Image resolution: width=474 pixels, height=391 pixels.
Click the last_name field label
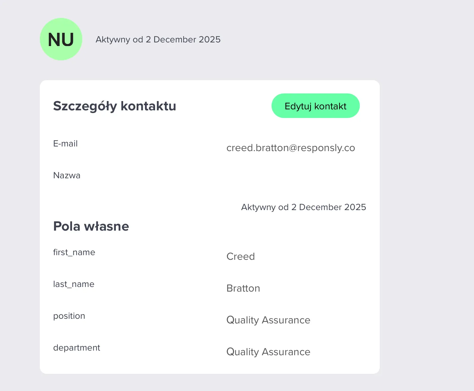(x=74, y=284)
